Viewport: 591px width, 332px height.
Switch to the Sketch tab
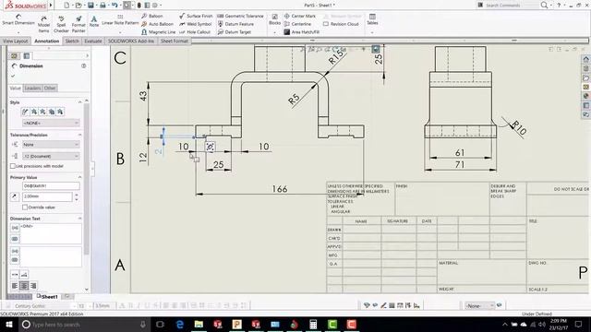click(x=72, y=41)
